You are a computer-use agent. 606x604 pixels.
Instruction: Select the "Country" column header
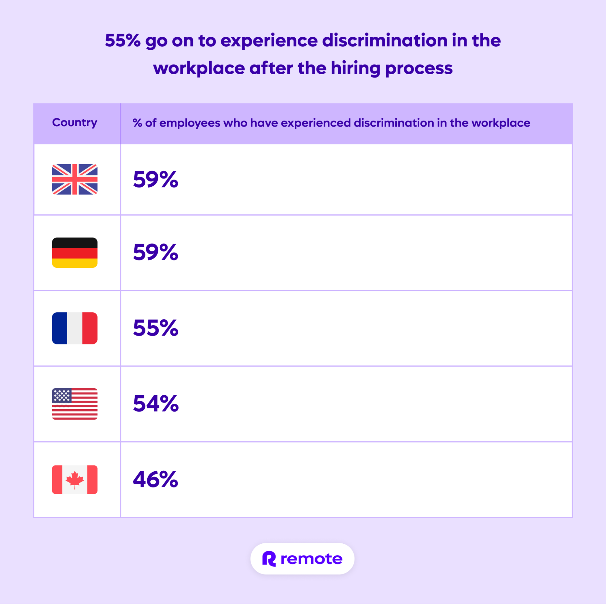[75, 123]
